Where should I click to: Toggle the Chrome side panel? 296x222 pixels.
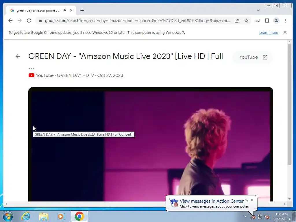267,21
